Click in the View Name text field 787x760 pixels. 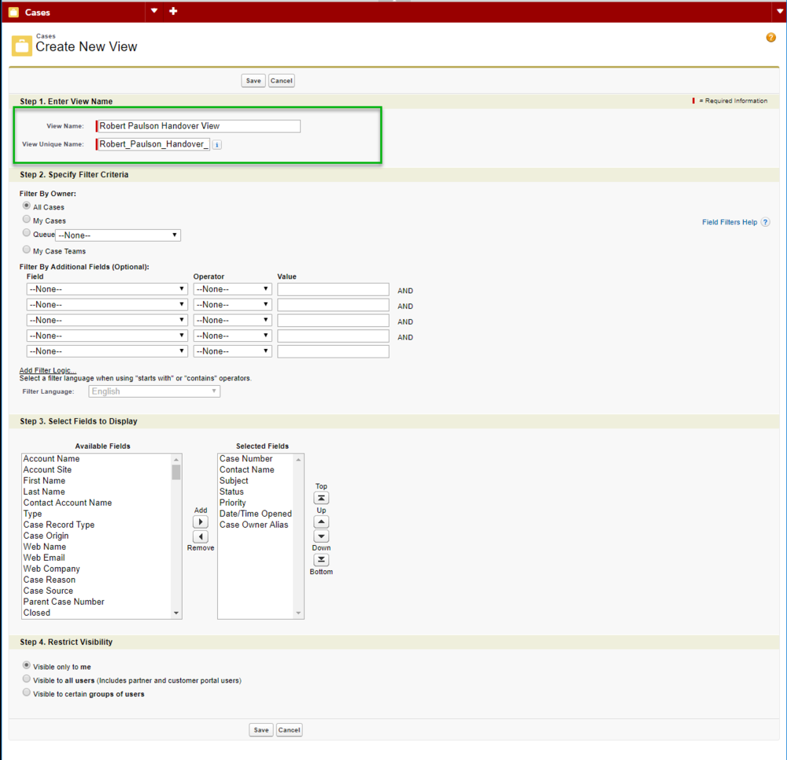click(x=198, y=126)
